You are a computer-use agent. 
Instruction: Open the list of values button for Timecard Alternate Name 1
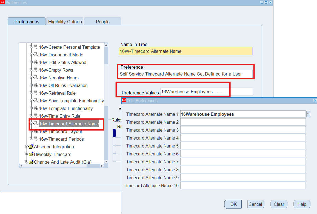(x=308, y=114)
